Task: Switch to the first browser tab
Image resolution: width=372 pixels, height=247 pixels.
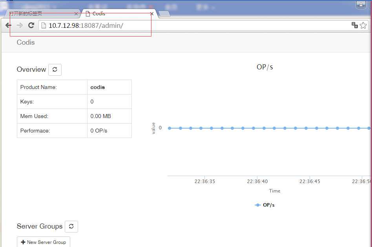Action: pos(42,14)
